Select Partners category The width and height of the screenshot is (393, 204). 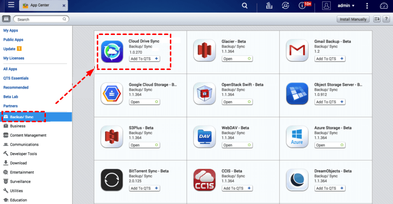[x=10, y=106]
